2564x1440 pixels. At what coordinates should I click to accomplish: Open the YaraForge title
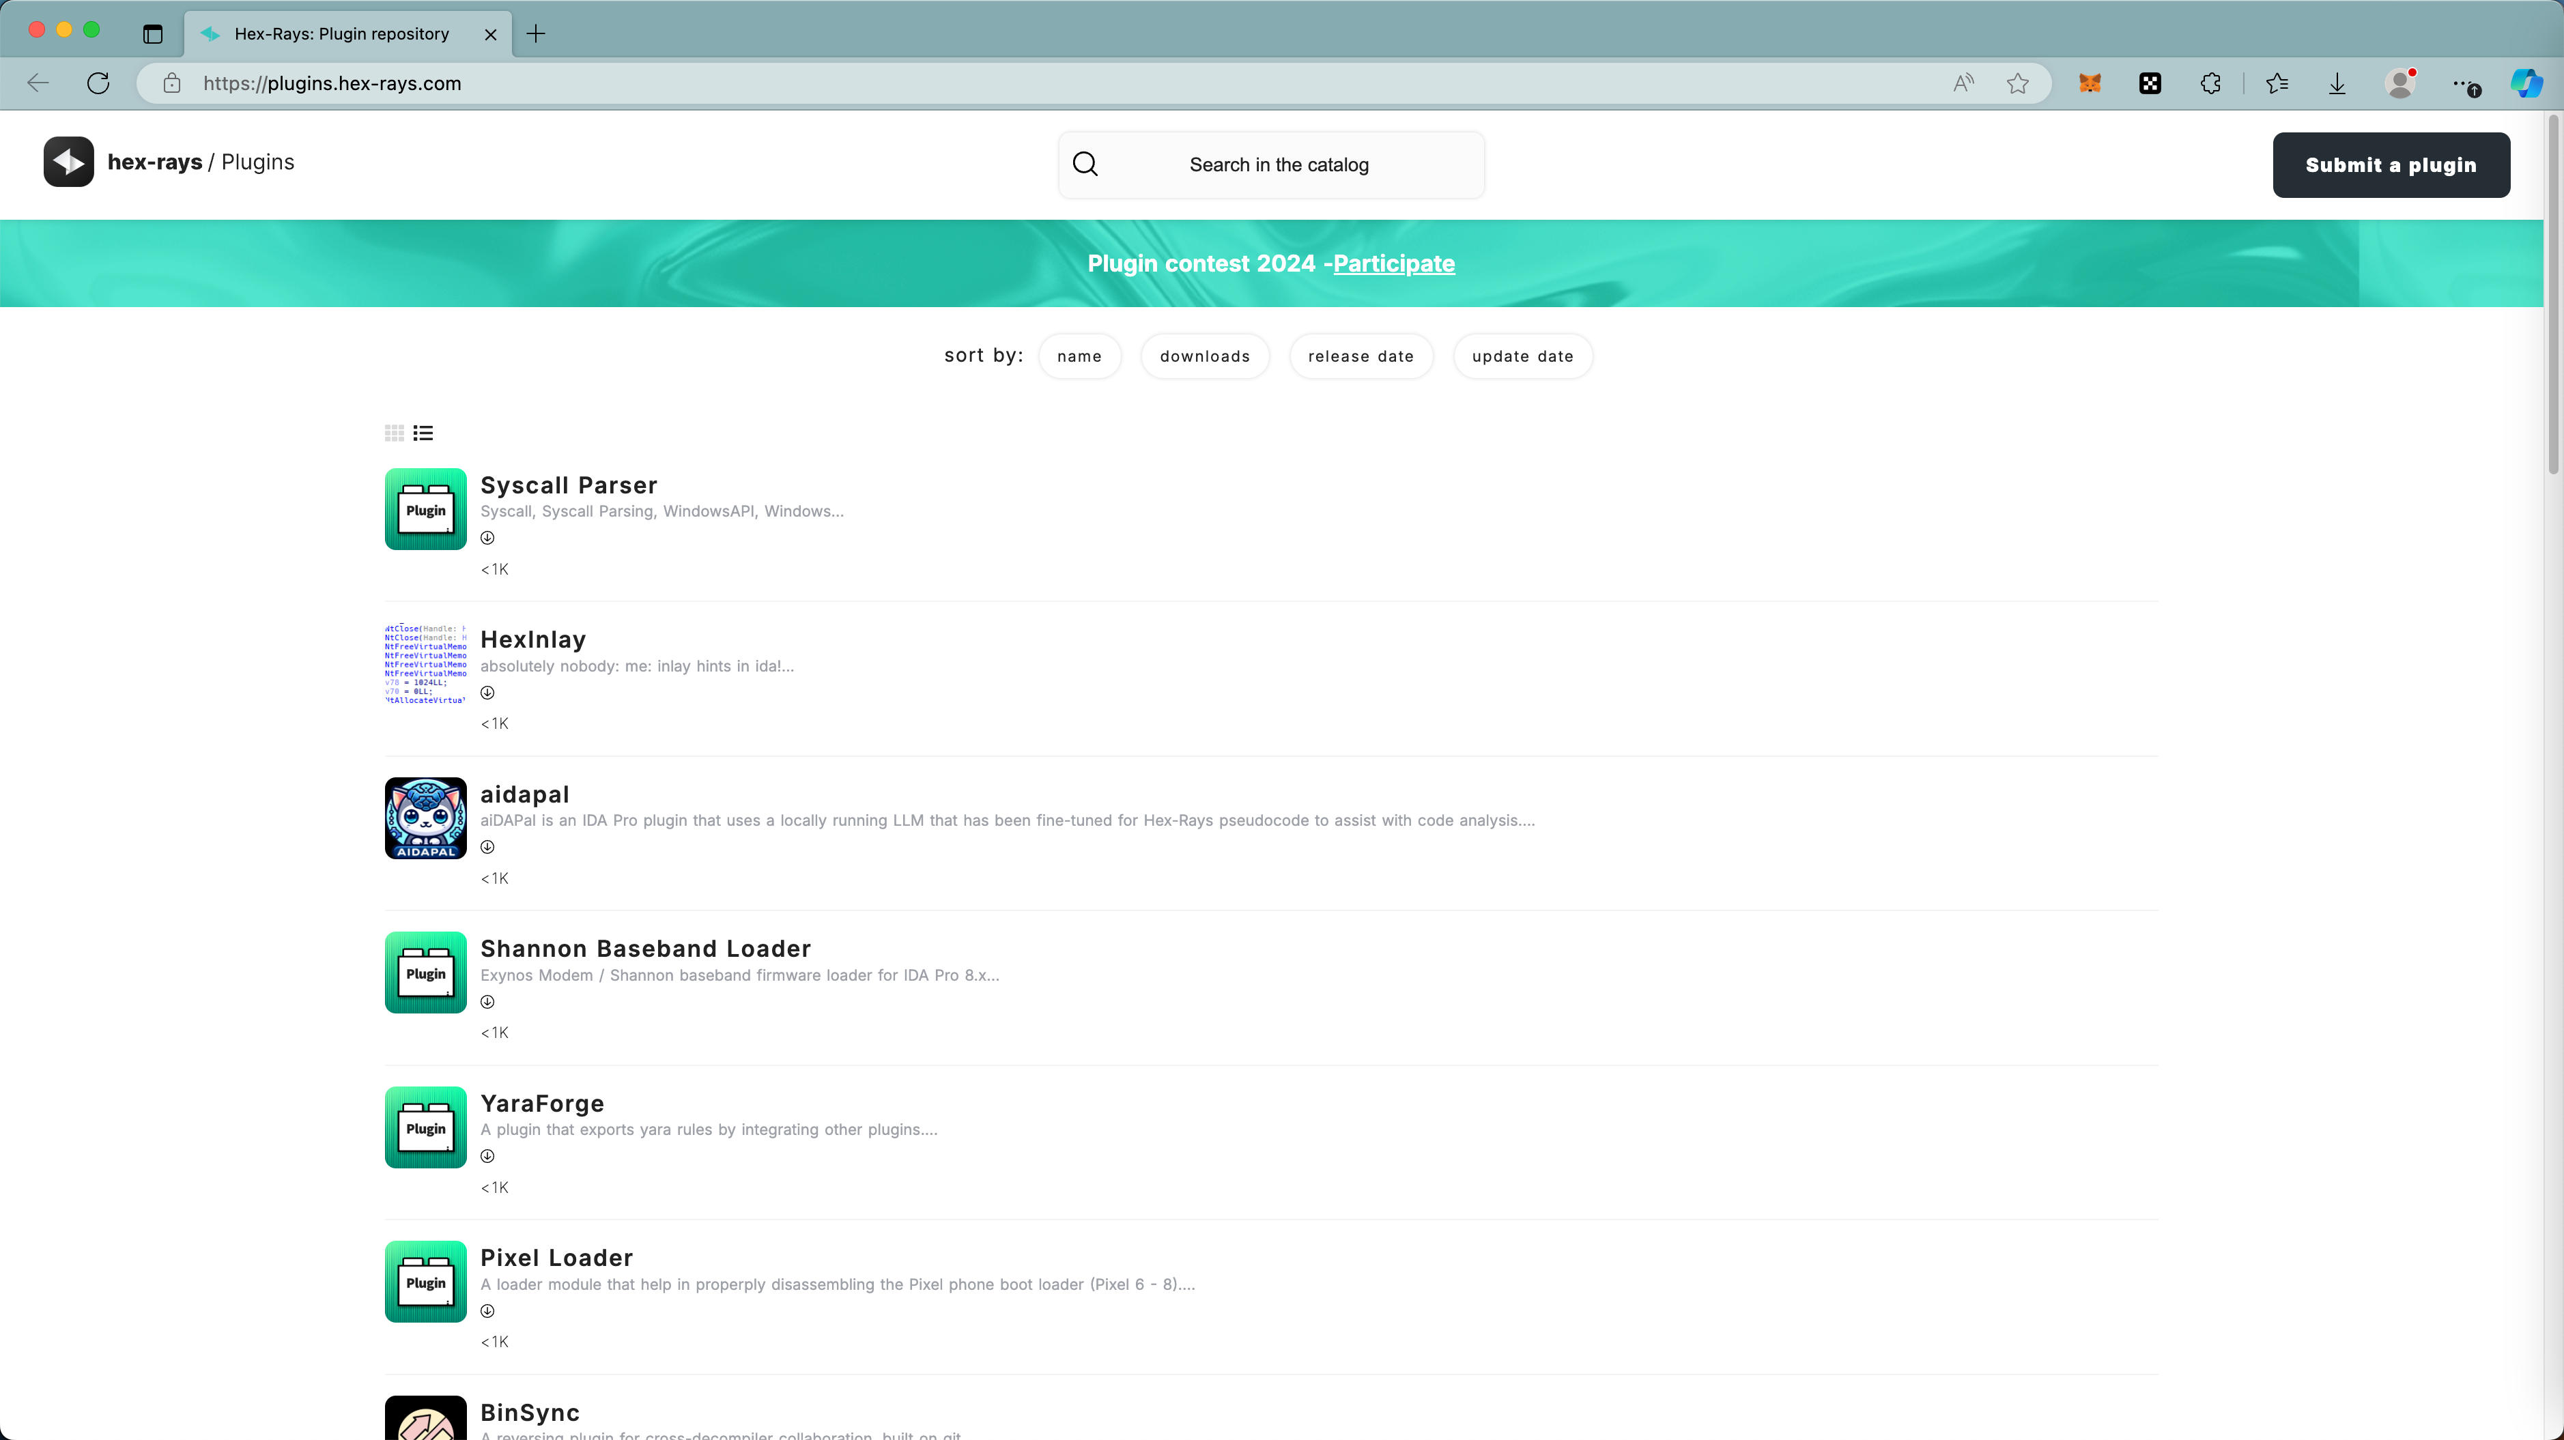(543, 1104)
